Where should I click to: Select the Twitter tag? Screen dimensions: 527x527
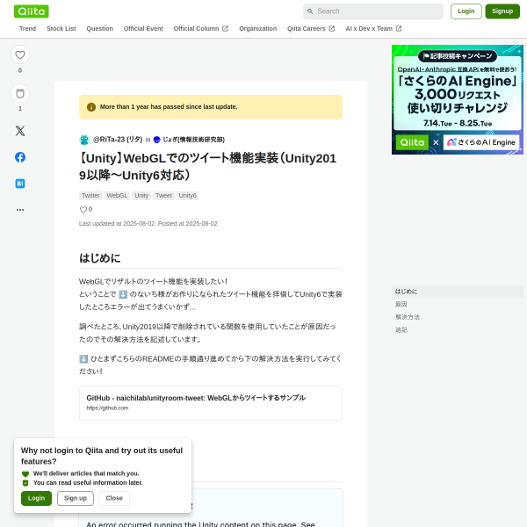[90, 196]
